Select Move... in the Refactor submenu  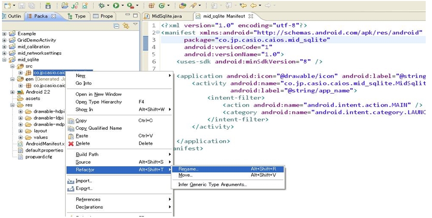click(185, 175)
